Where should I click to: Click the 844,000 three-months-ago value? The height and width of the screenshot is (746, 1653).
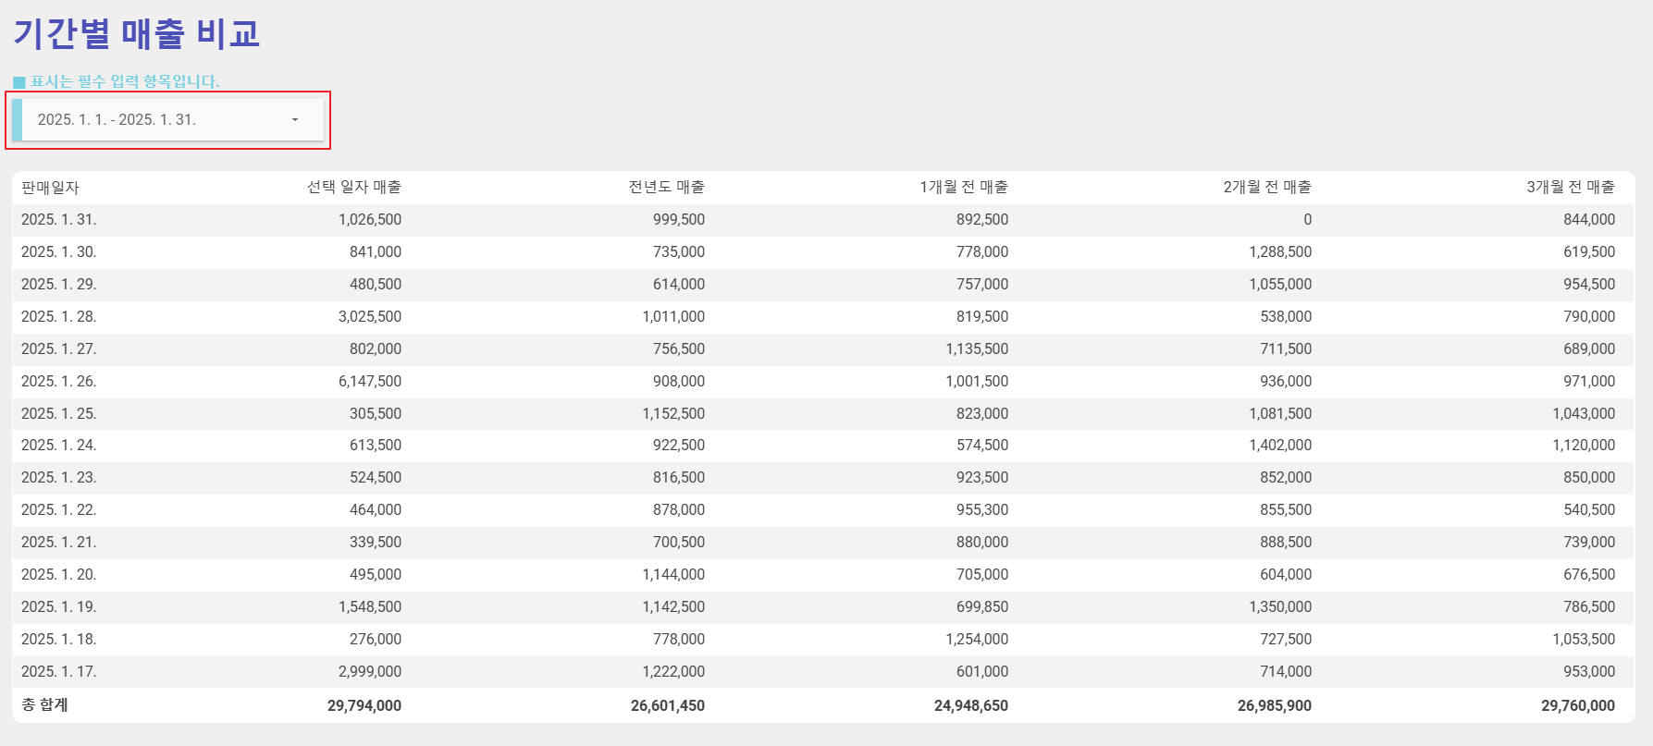1589,220
